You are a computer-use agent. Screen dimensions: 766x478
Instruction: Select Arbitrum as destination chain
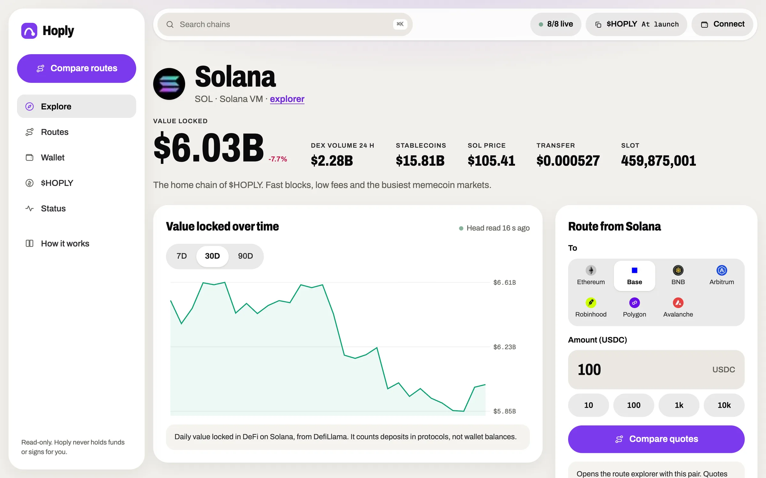(x=722, y=276)
